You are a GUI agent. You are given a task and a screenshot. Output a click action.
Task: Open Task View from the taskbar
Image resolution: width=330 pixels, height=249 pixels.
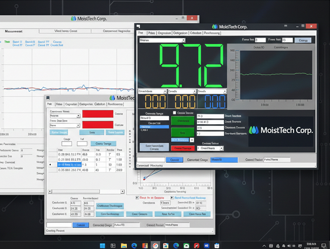[x=113, y=245]
